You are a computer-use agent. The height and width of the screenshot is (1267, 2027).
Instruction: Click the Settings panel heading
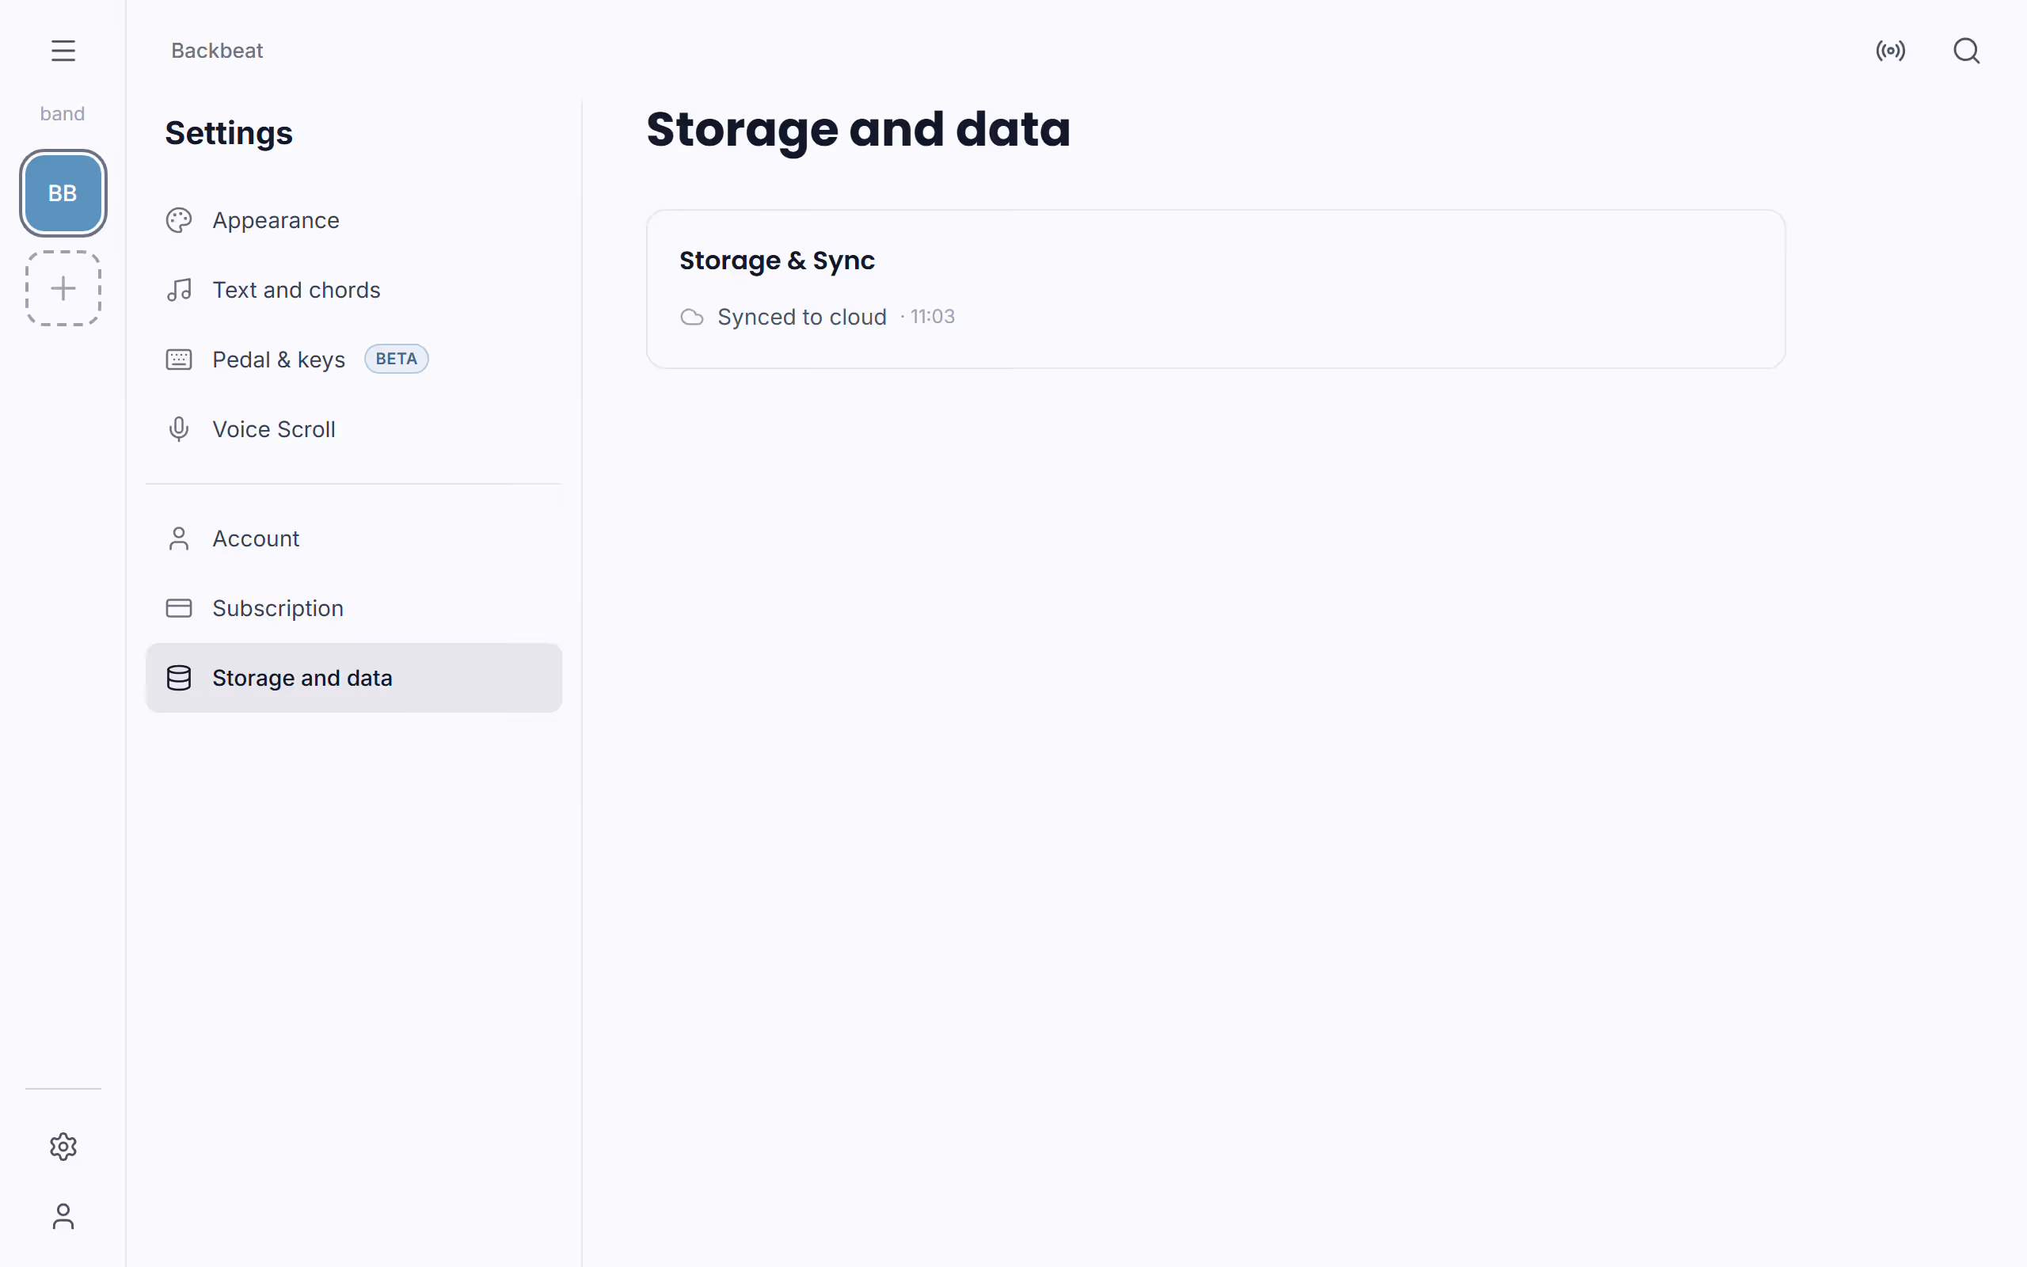tap(229, 133)
